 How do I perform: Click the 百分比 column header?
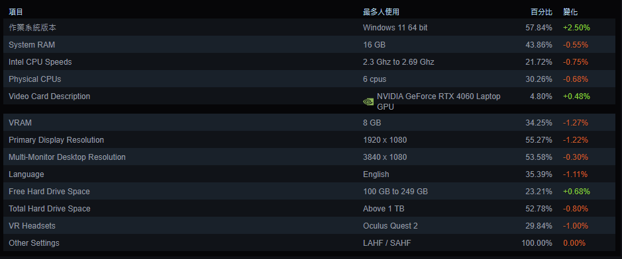coord(541,12)
